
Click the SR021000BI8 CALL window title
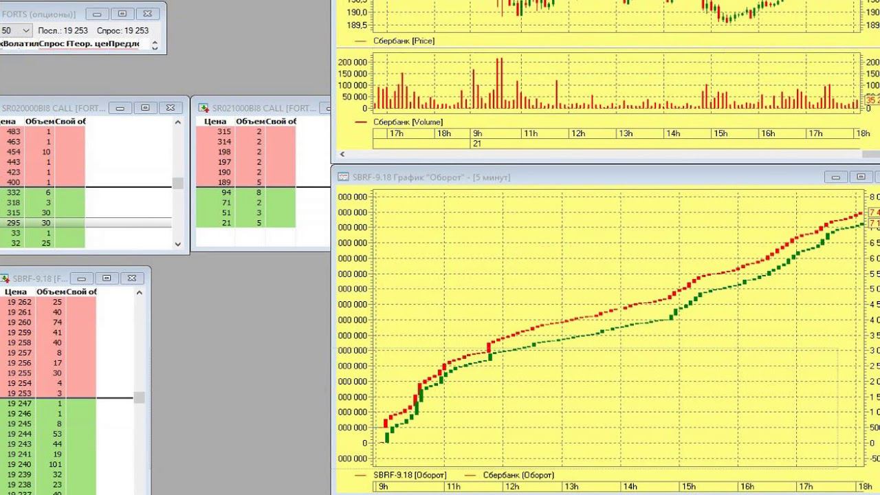point(263,108)
